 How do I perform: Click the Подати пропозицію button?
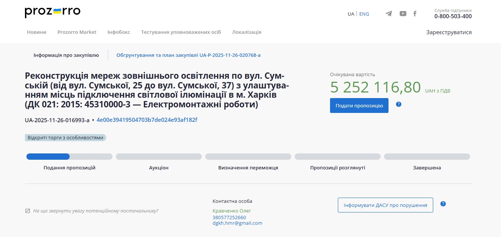coord(359,105)
